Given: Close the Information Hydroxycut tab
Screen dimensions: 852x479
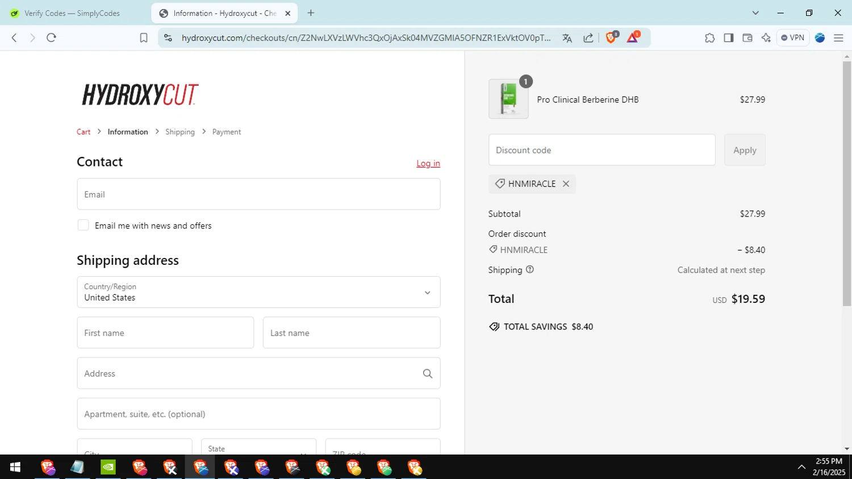Looking at the screenshot, I should (287, 13).
